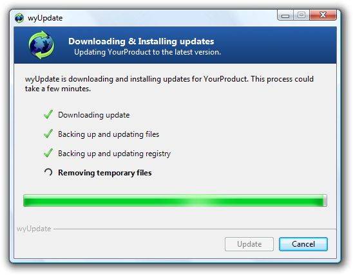Click the Updating YourProduct subtitle text
Viewport: 353px width, 275px height.
point(148,52)
